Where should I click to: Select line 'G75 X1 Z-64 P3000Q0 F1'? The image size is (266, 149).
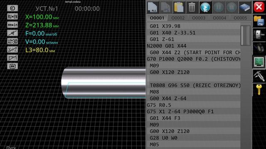coord(193,111)
